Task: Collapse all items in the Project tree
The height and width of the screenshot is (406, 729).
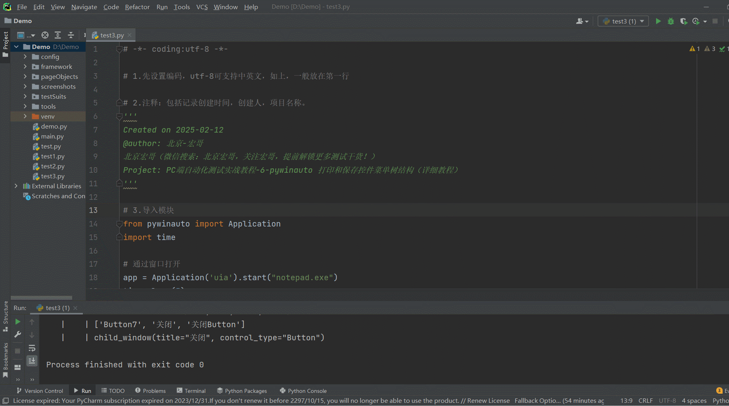Action: tap(71, 35)
